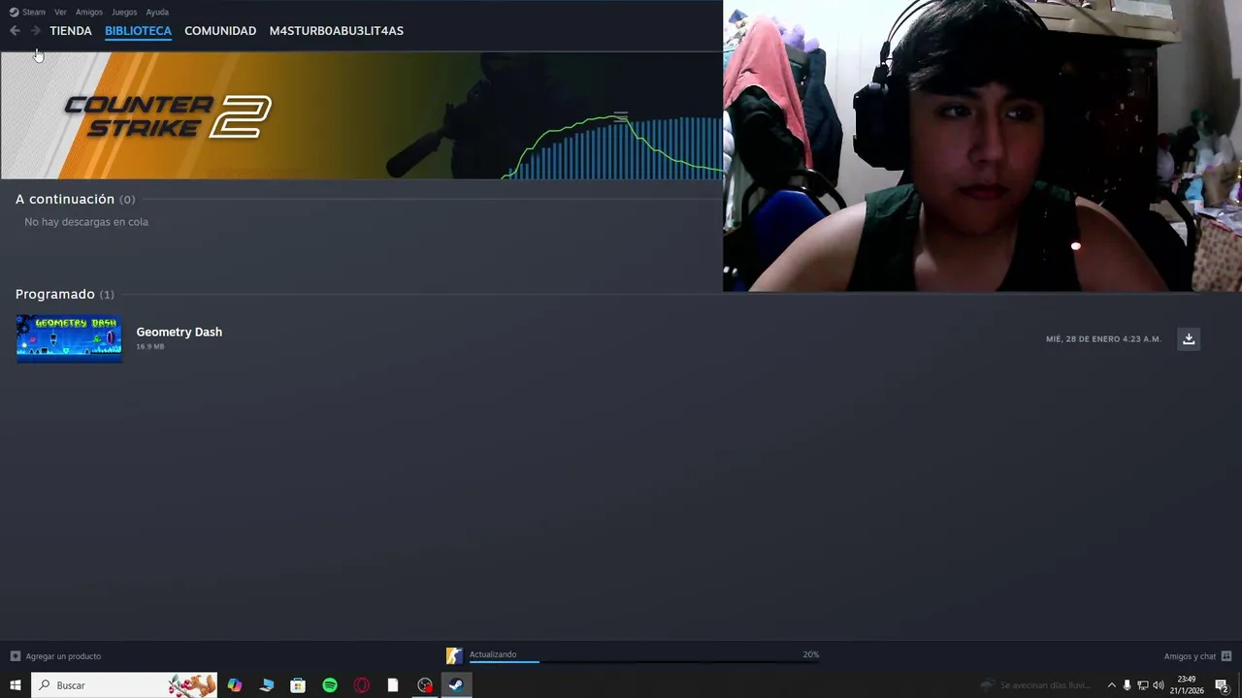The height and width of the screenshot is (698, 1242).
Task: Open the laptop icon app in taskbar
Action: (x=267, y=685)
